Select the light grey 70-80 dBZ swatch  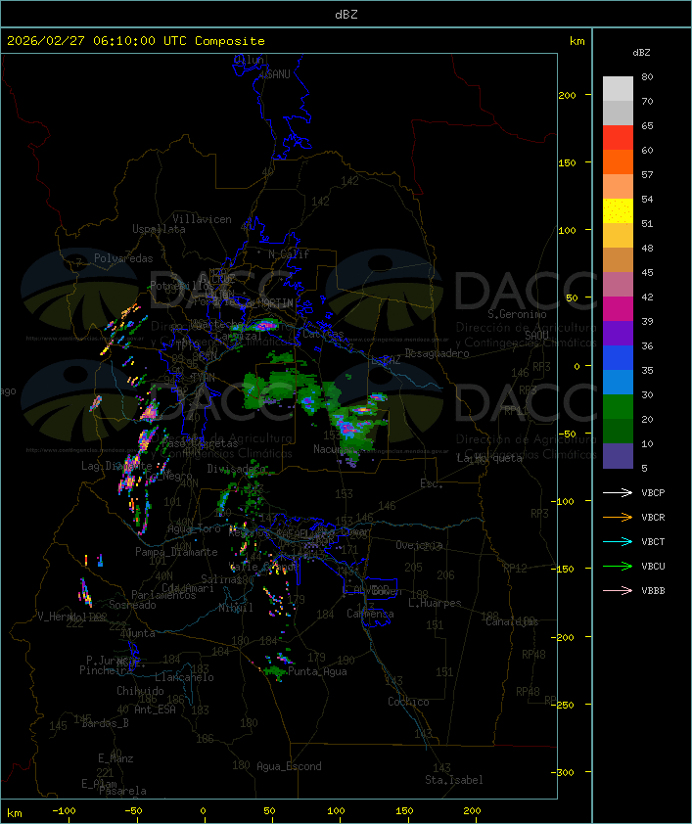(x=618, y=89)
